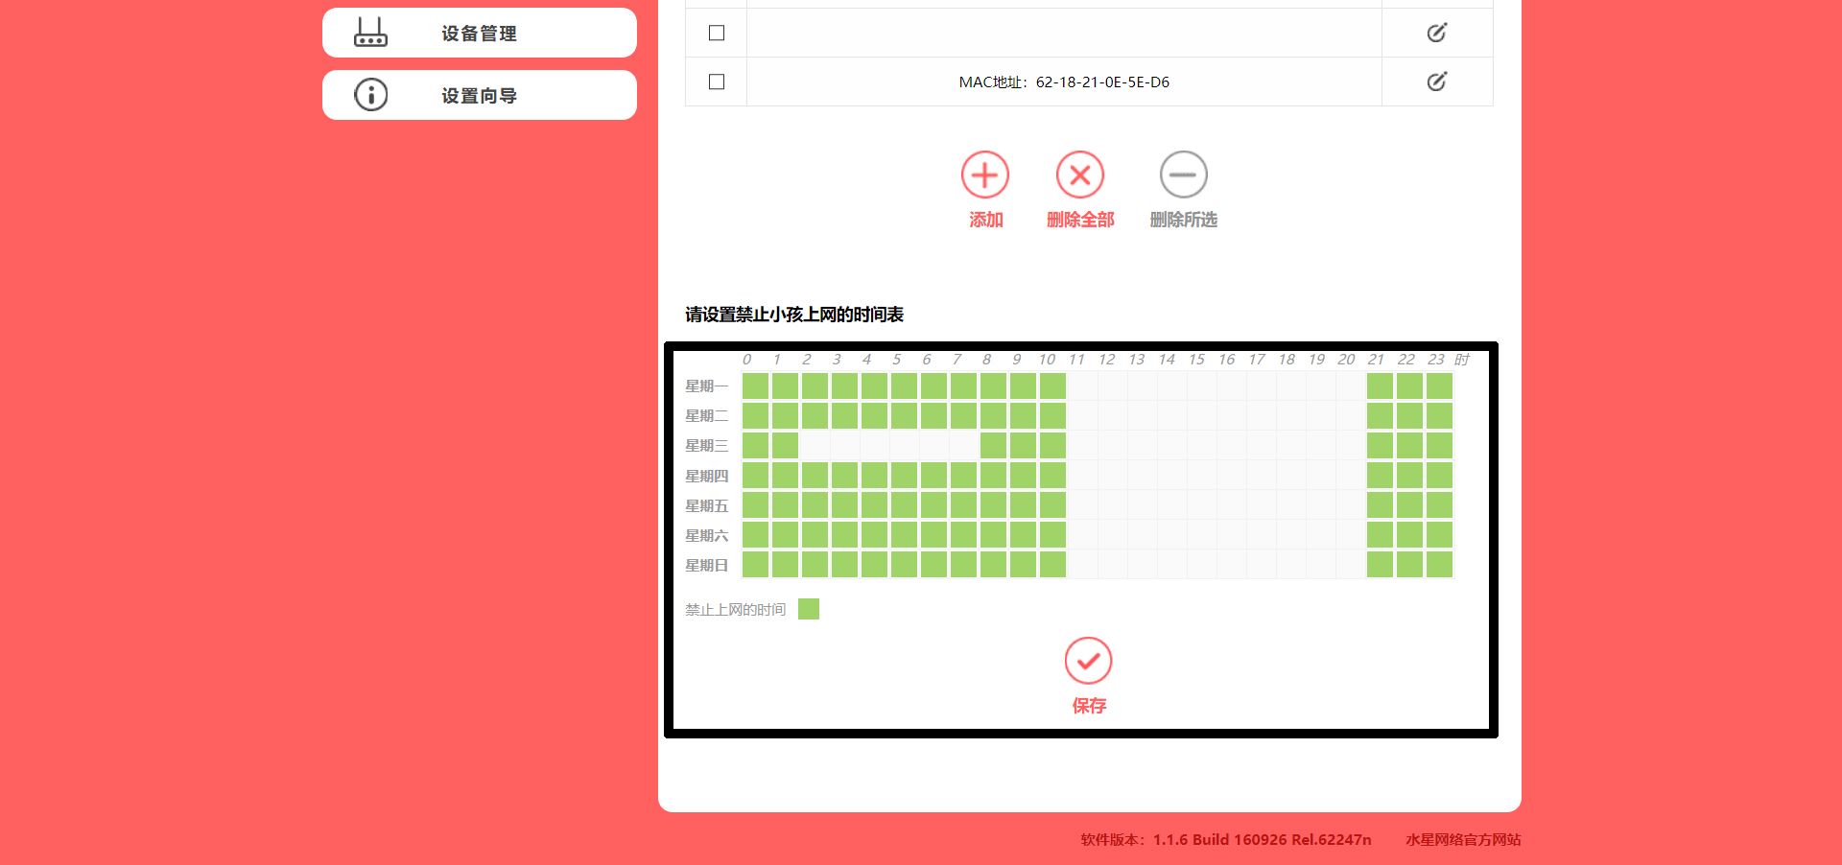Click the 删除全部 (delete all) X icon

tap(1079, 175)
